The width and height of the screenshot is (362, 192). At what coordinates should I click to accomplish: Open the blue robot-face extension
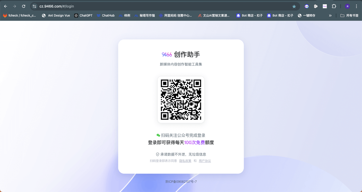click(x=307, y=6)
